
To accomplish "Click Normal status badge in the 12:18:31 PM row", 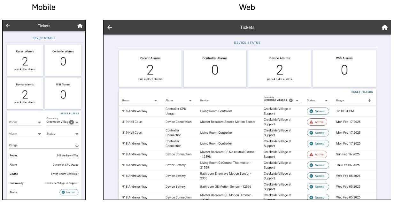I will 318,111.
